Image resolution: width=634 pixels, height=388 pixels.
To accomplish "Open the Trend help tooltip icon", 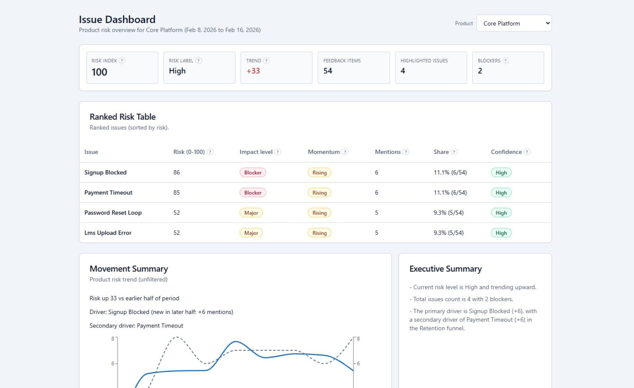I will tap(266, 61).
